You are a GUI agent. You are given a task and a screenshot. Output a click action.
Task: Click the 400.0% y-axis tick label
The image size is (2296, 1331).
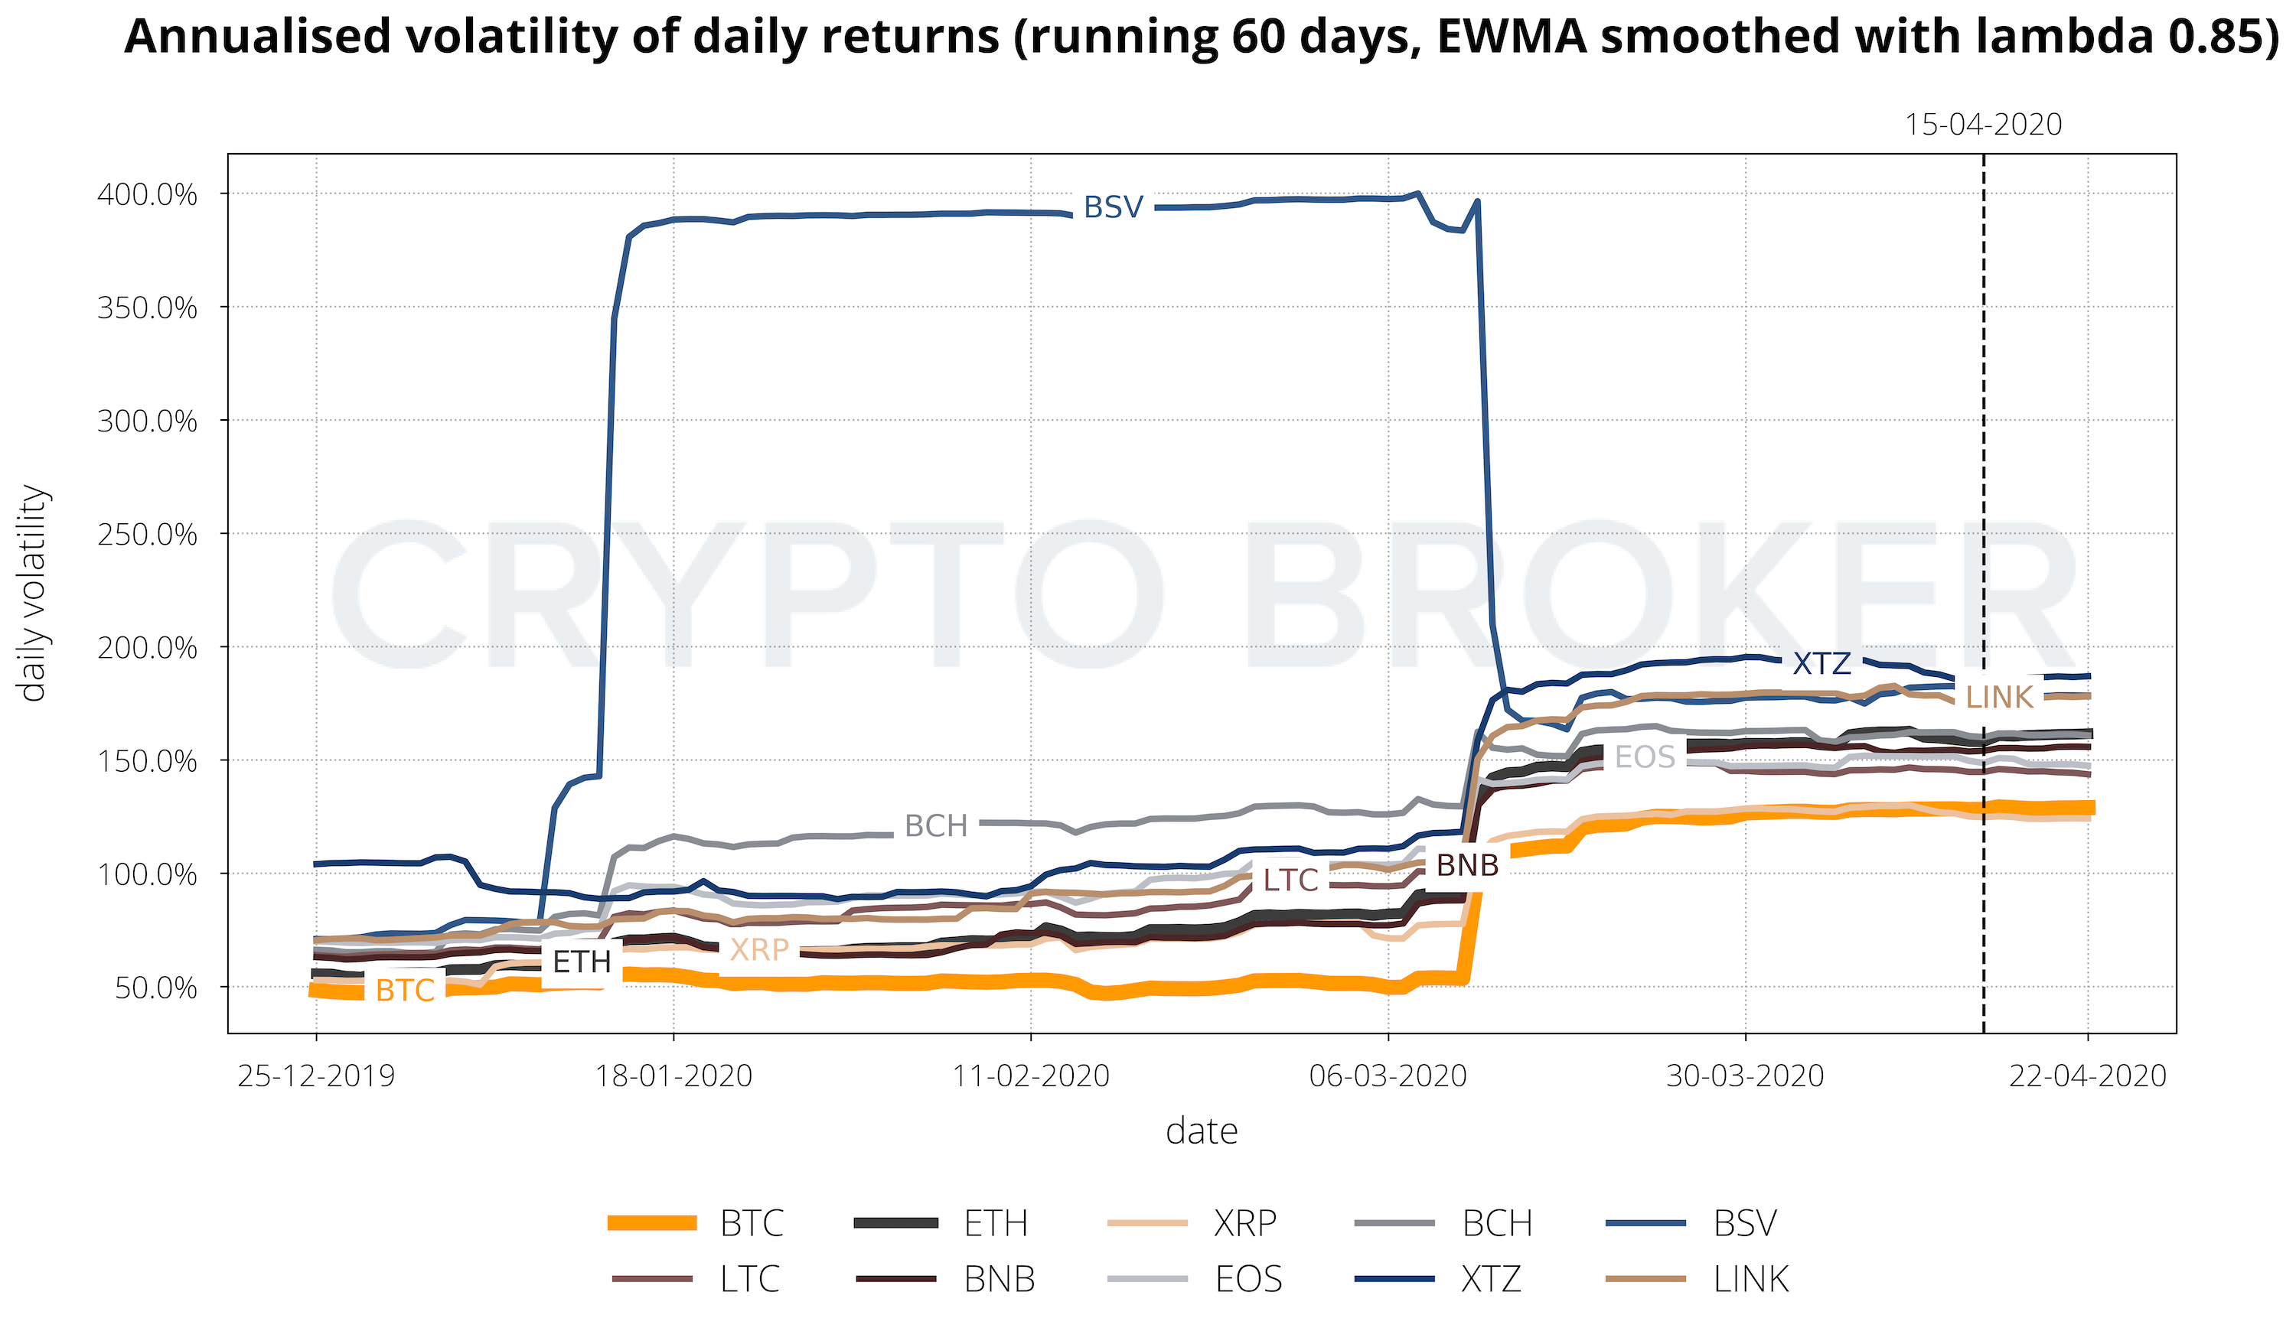pos(147,194)
